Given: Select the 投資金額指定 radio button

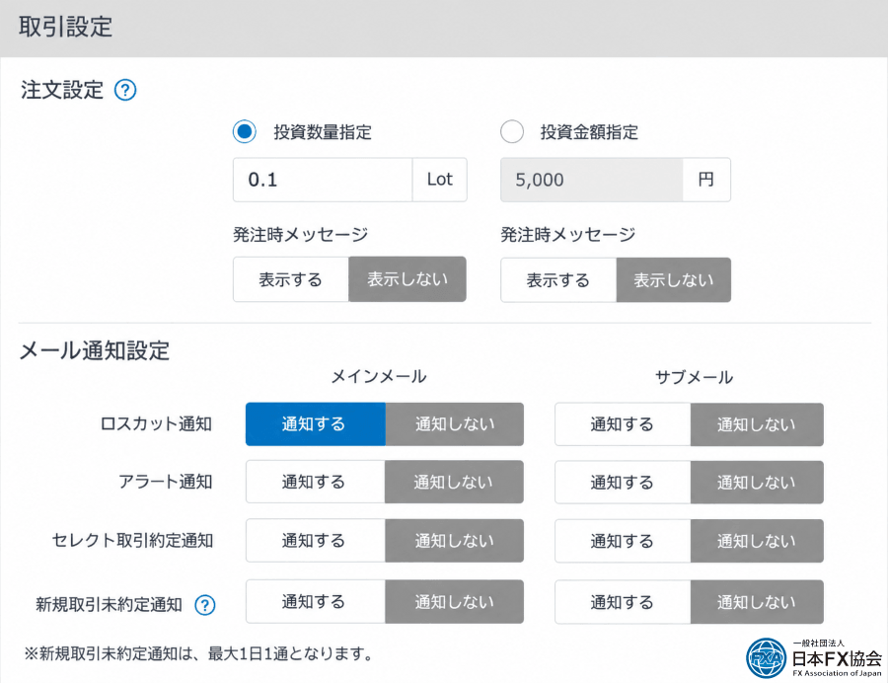Looking at the screenshot, I should click(x=511, y=132).
